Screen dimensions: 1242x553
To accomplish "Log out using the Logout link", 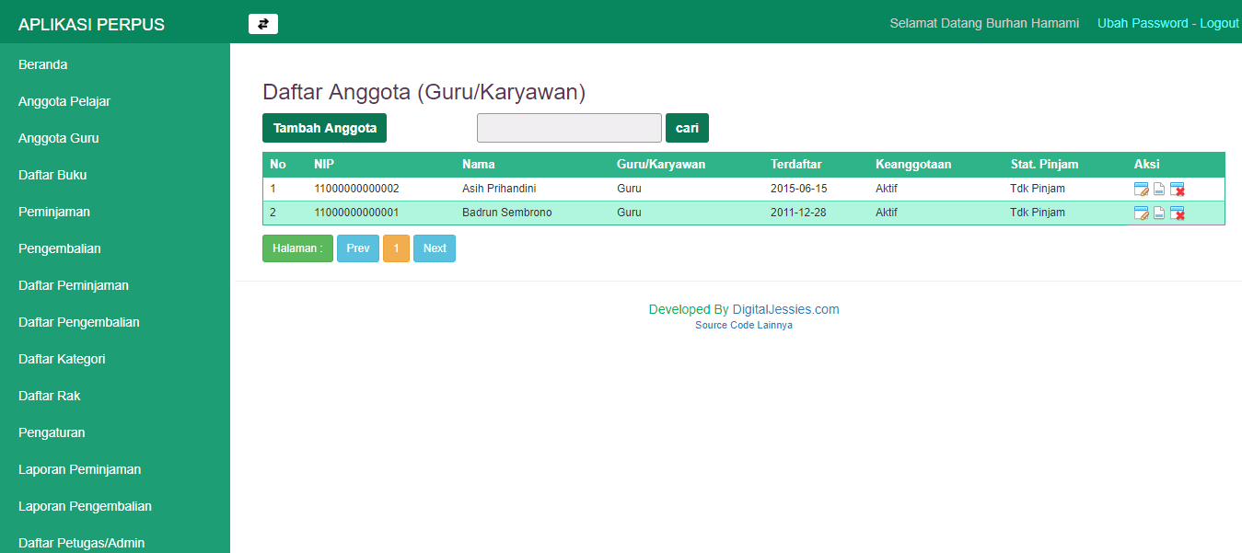I will [x=1219, y=23].
